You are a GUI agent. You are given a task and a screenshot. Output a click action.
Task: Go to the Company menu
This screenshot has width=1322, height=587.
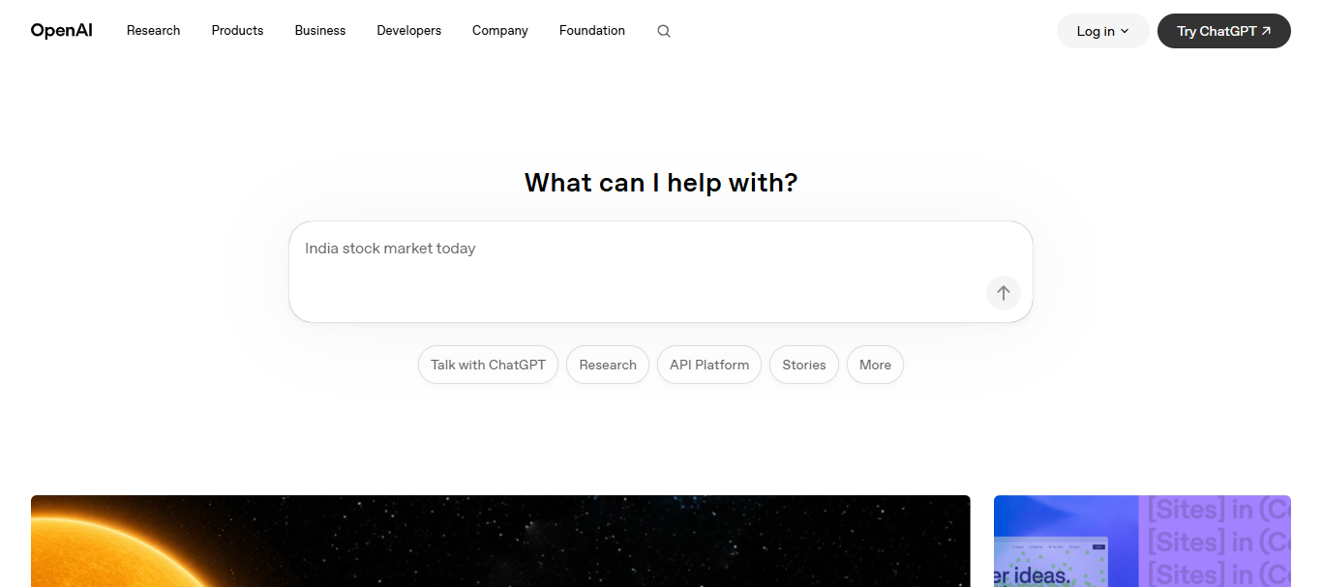coord(500,30)
